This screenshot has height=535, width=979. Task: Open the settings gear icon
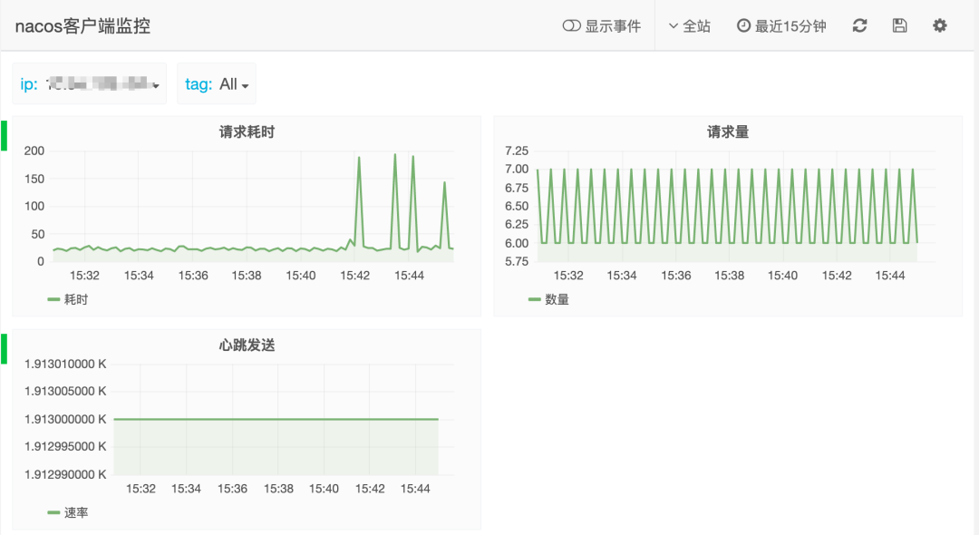click(939, 26)
